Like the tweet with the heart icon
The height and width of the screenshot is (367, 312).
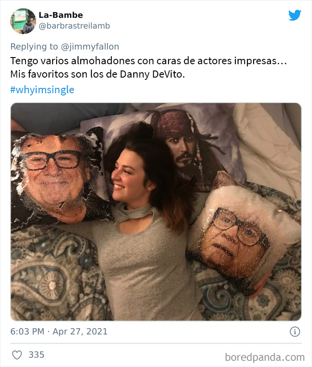17,355
